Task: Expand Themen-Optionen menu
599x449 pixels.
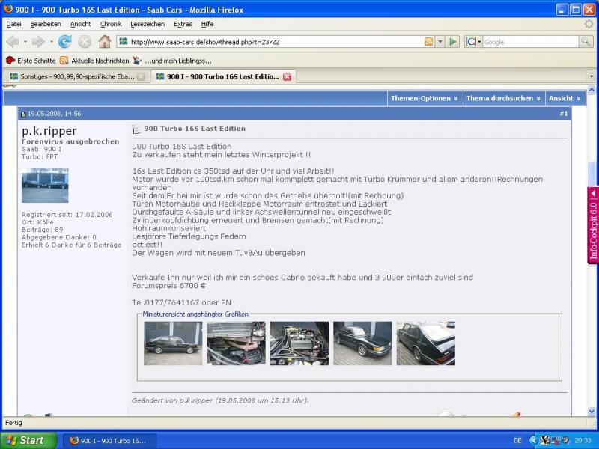Action: [x=424, y=99]
